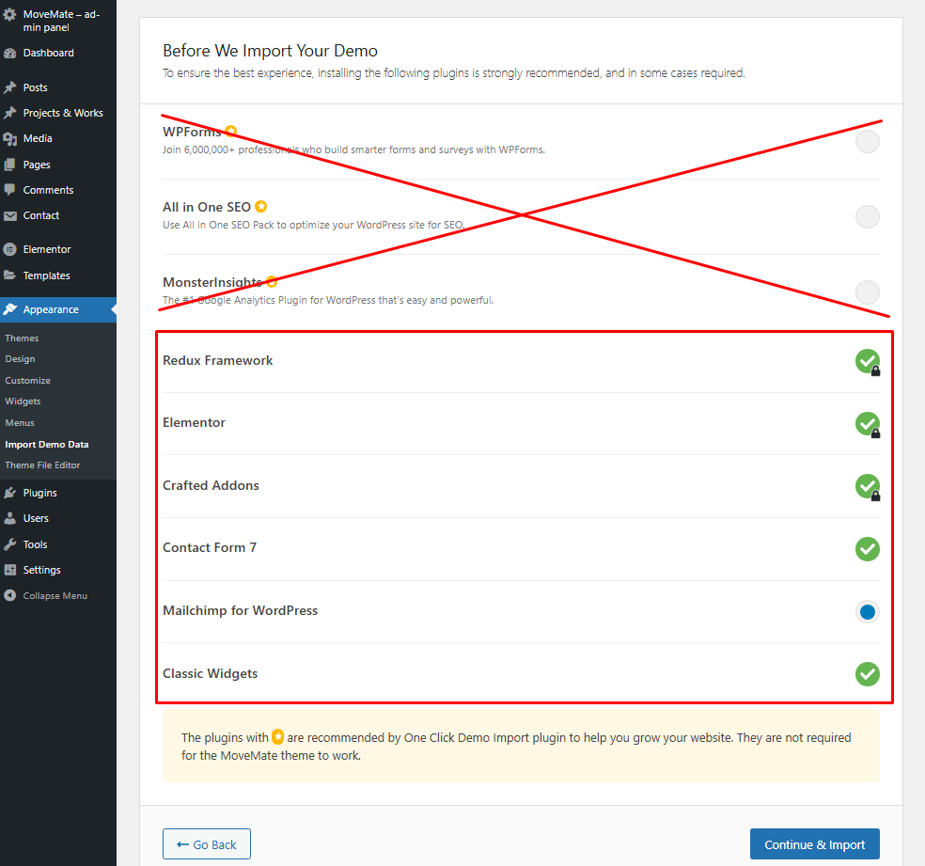The height and width of the screenshot is (866, 925).
Task: Open the Posts menu link
Action: 36,87
